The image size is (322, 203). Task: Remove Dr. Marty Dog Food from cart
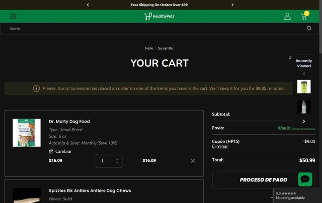pyautogui.click(x=193, y=161)
